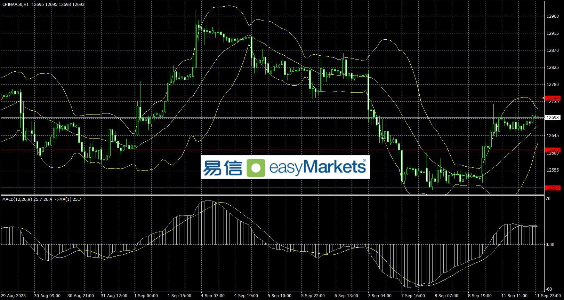Image resolution: width=564 pixels, height=300 pixels.
Task: Click the 4 Sep 07:00 time label
Action: (213, 296)
